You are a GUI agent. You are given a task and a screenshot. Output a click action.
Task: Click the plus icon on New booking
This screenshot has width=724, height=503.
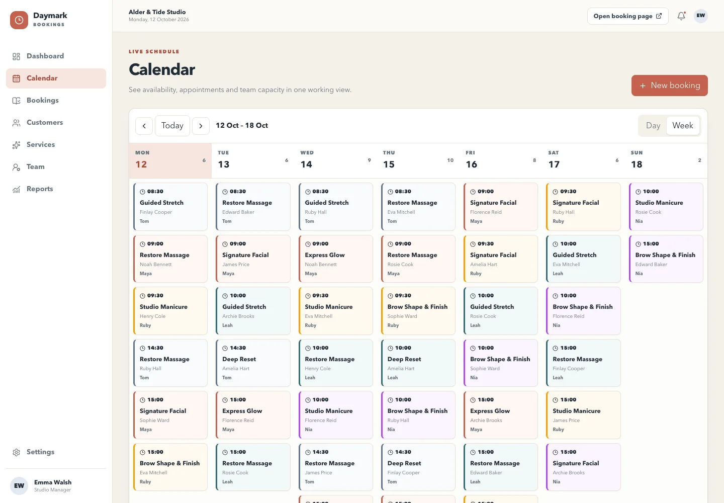point(643,86)
